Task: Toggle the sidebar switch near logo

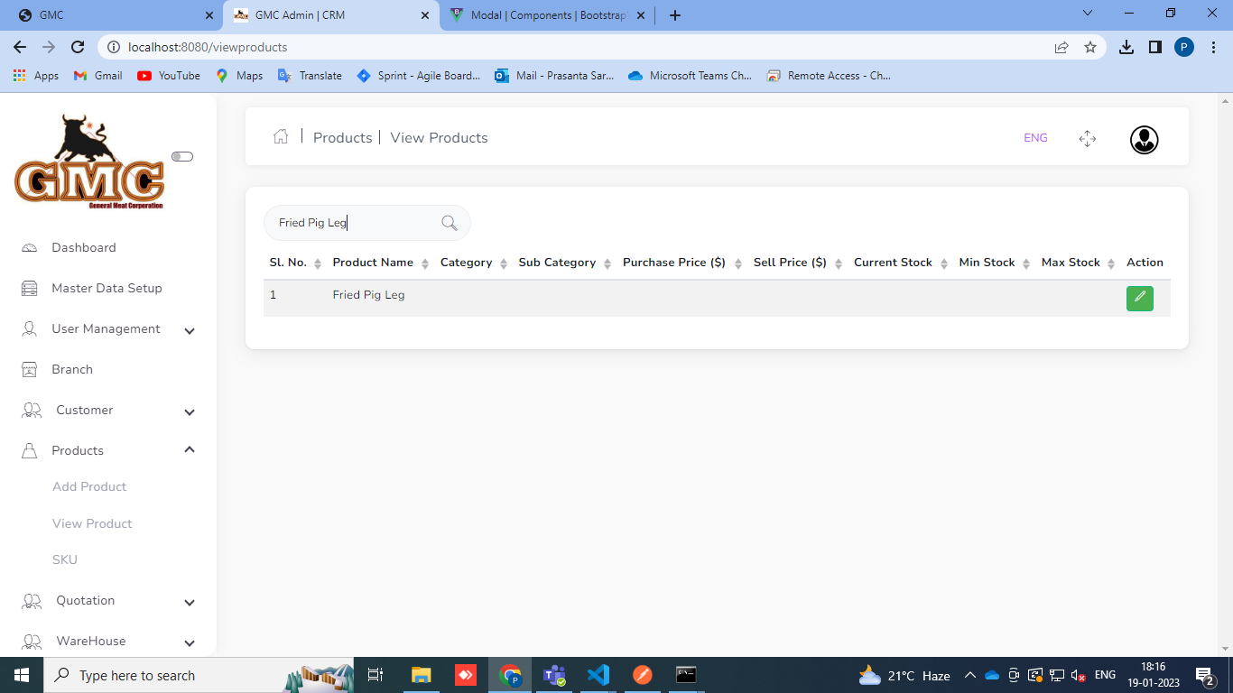Action: pyautogui.click(x=182, y=157)
